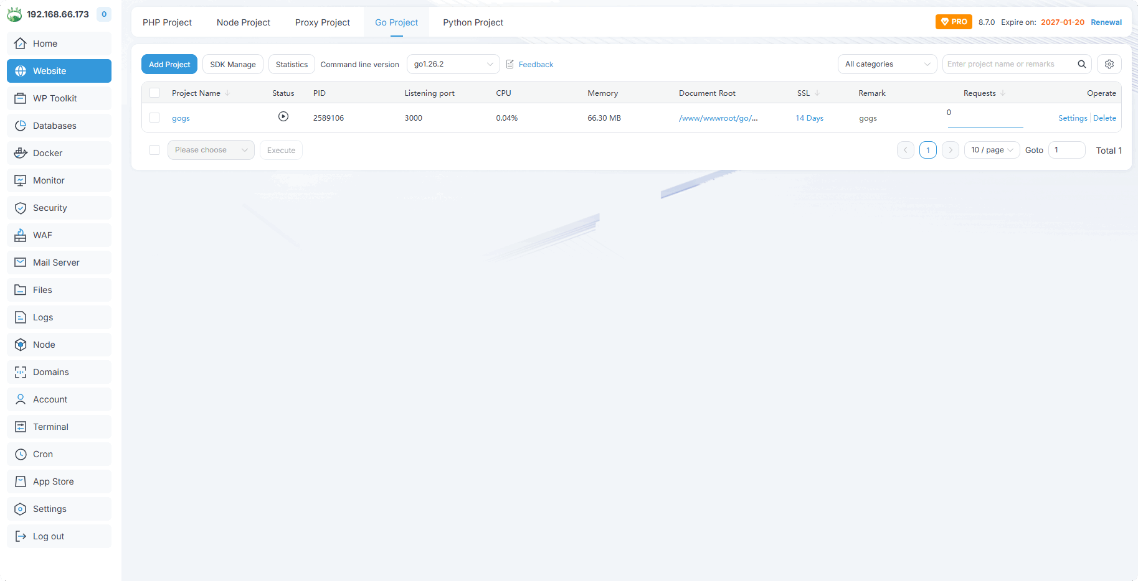Viewport: 1138px width, 581px height.
Task: Open Website in sidebar menu
Action: [59, 71]
